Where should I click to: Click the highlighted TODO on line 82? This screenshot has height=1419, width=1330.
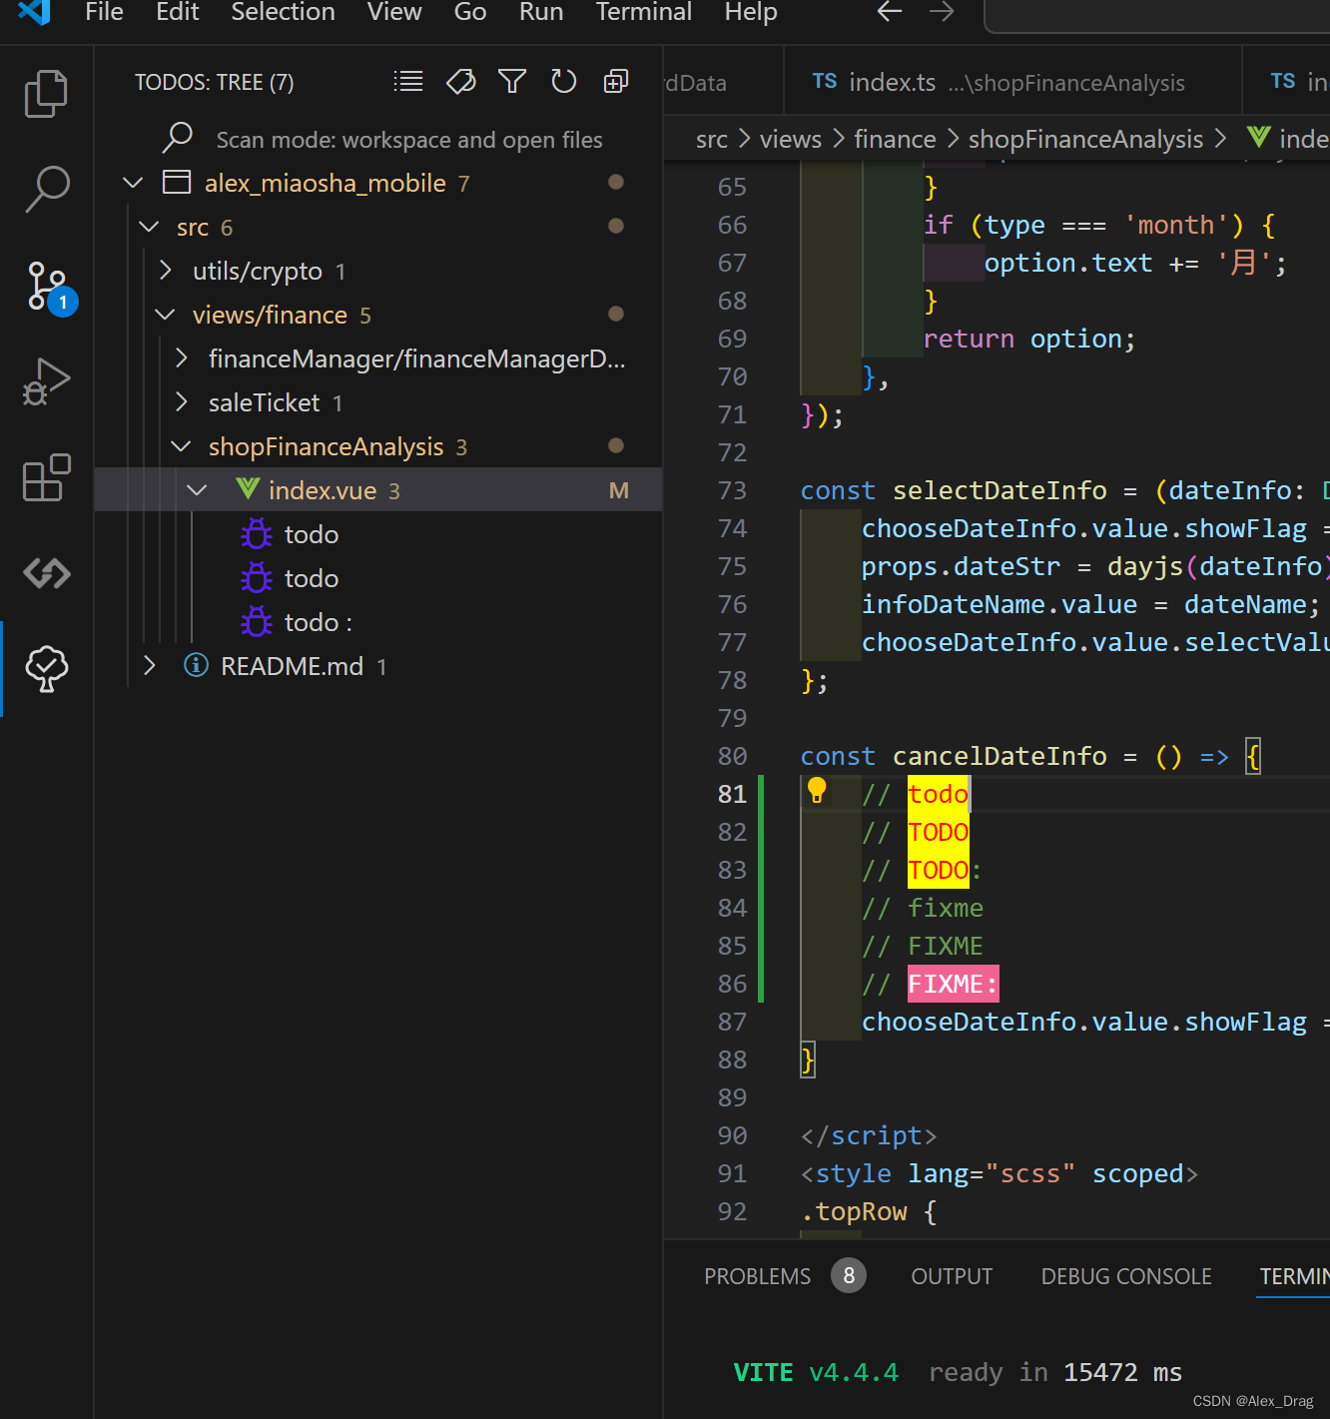(x=938, y=832)
